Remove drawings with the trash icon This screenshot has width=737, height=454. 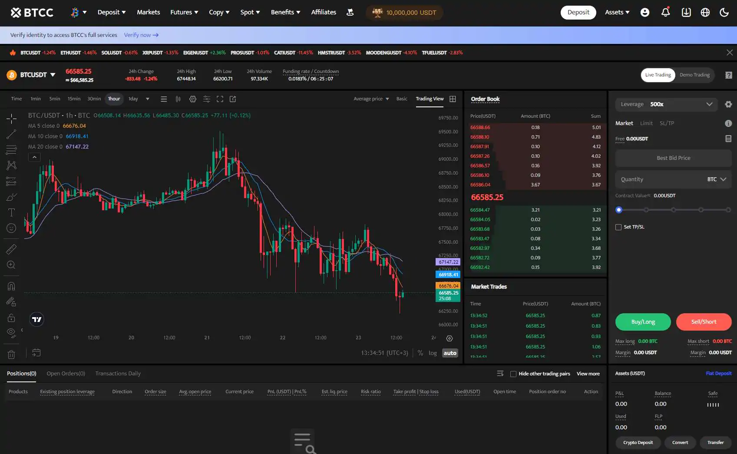pyautogui.click(x=11, y=355)
